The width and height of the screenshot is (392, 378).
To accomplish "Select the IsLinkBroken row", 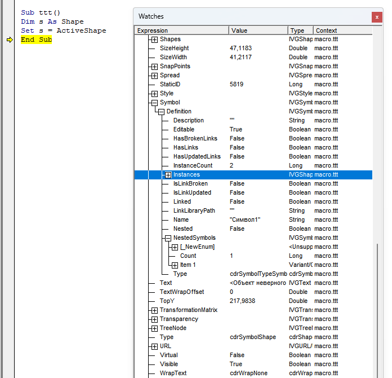I will click(x=253, y=183).
